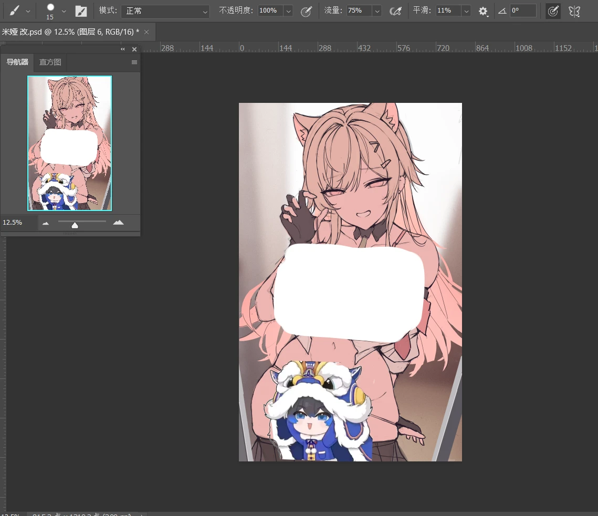The height and width of the screenshot is (516, 598).
Task: Expand the smoothing slider dropdown arrow
Action: coord(466,11)
